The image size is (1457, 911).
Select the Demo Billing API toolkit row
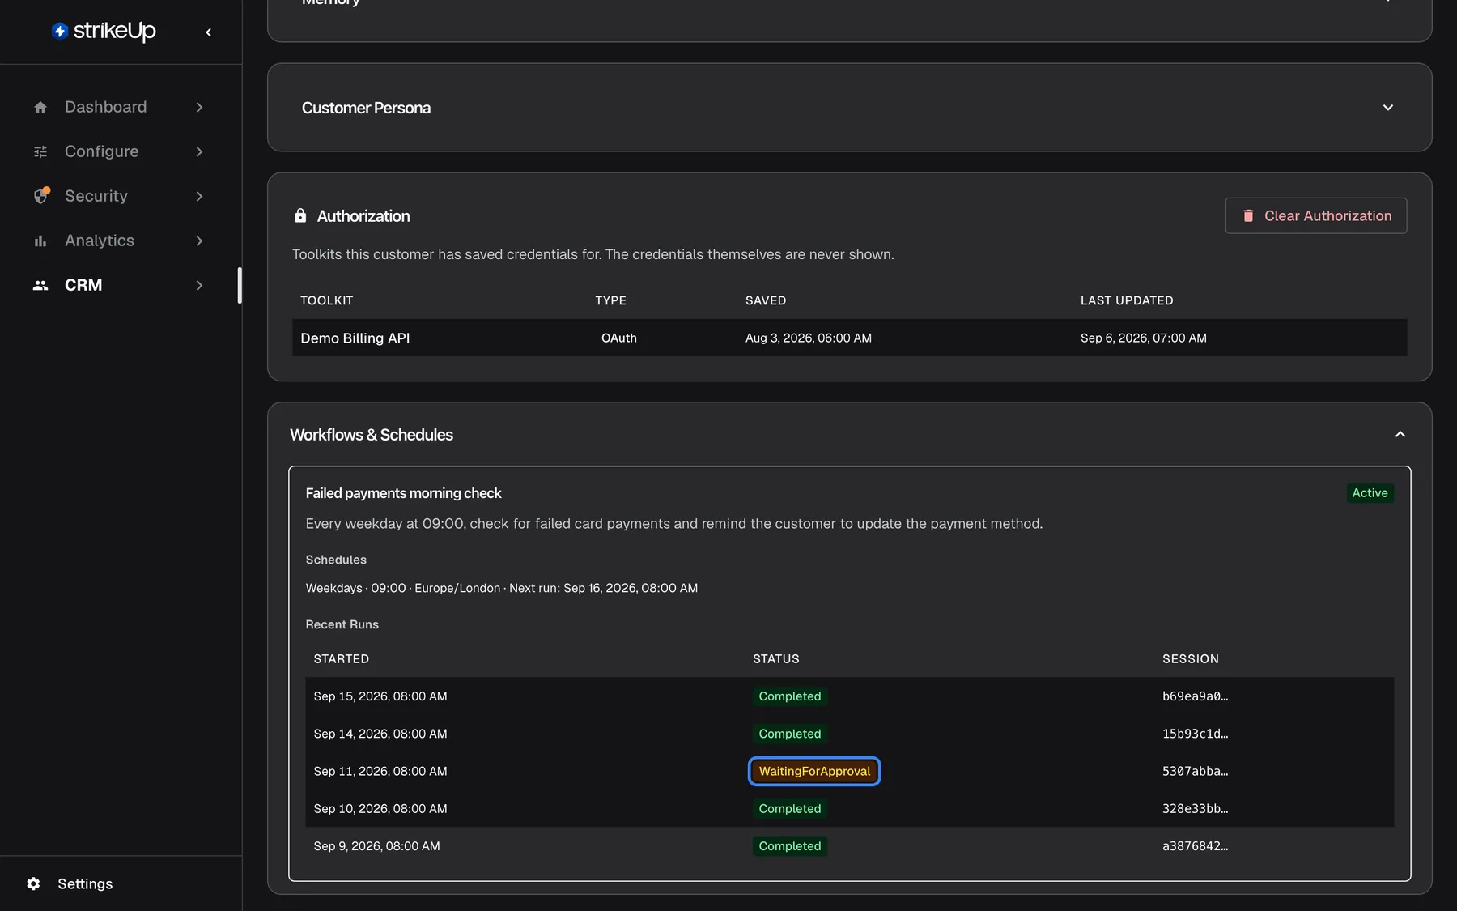pos(849,338)
